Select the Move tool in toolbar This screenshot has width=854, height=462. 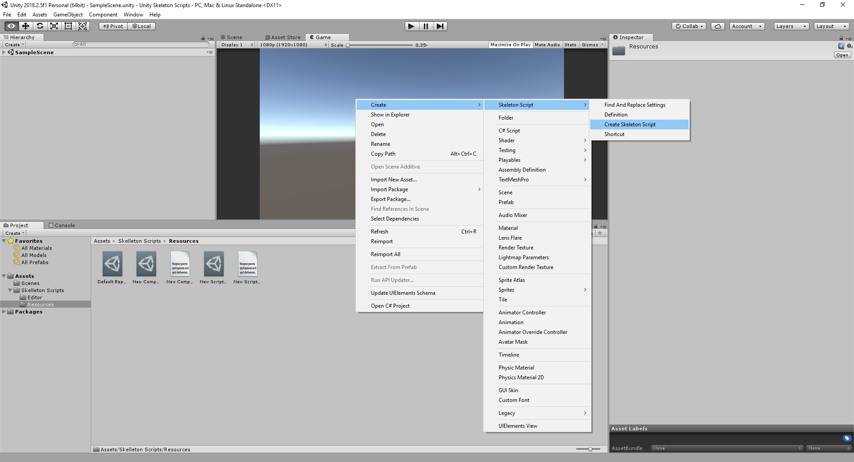point(25,26)
